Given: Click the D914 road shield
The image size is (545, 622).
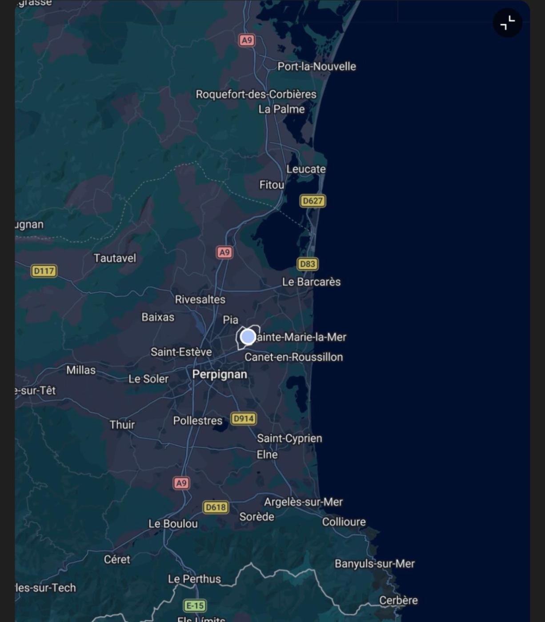Looking at the screenshot, I should point(244,419).
